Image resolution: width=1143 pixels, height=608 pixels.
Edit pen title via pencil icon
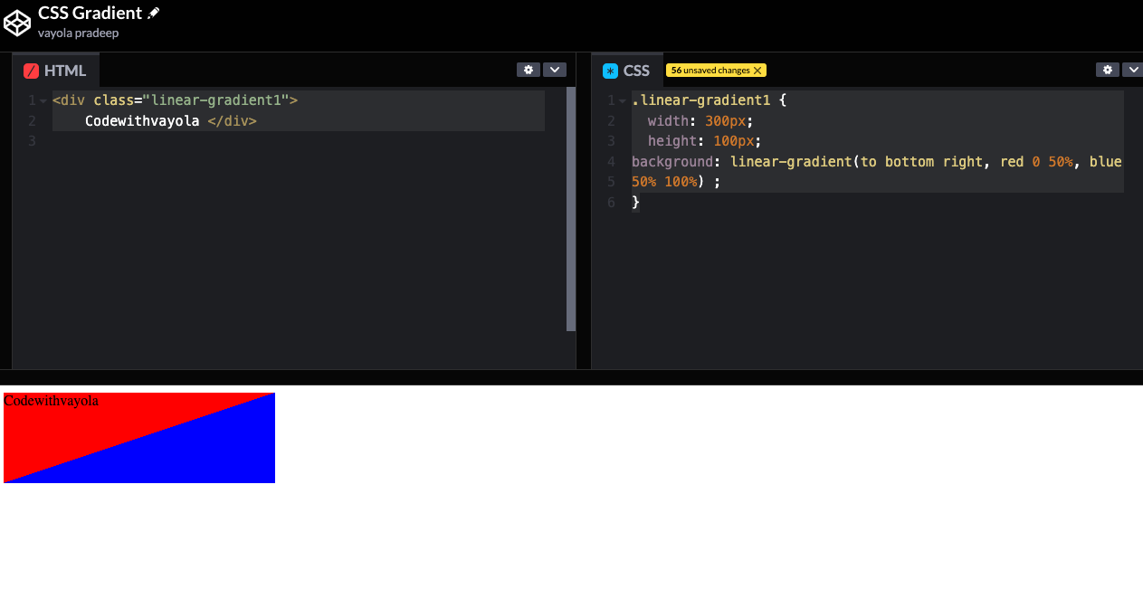click(154, 13)
